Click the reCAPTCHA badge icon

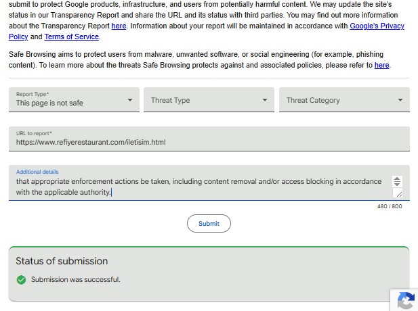(406, 301)
